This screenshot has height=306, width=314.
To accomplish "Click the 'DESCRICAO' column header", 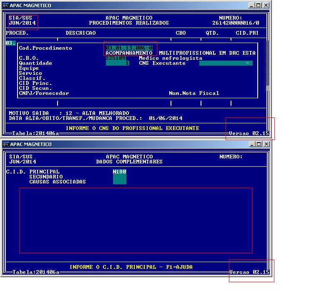I will 81,33.
